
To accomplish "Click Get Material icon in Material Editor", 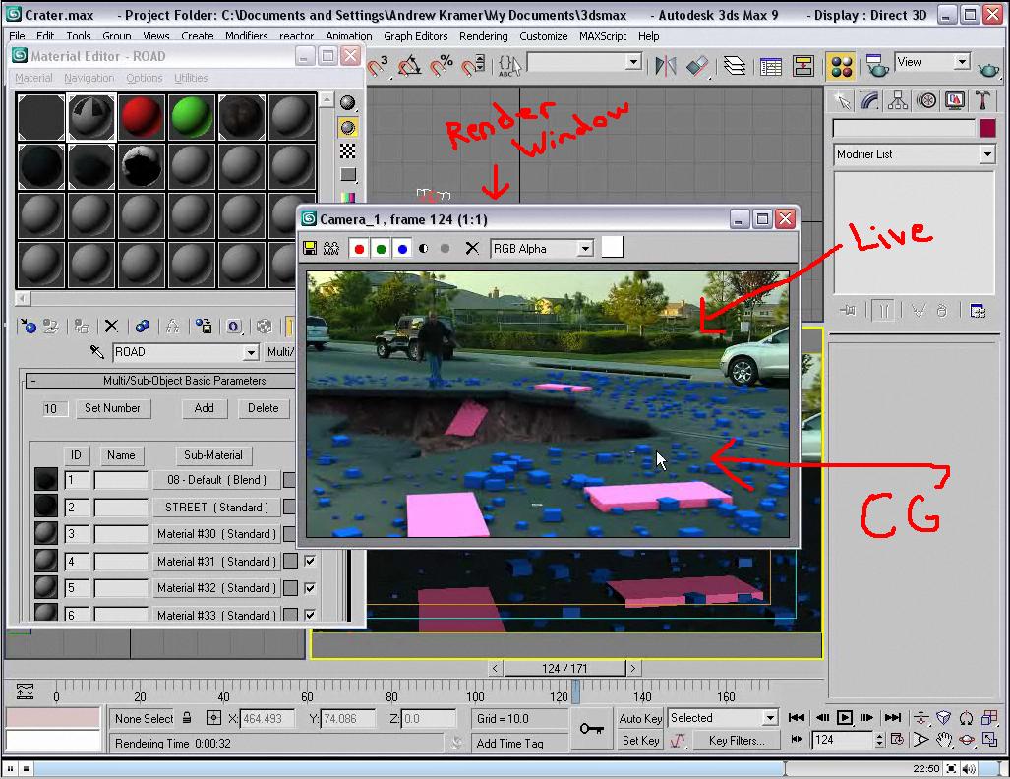I will pyautogui.click(x=28, y=326).
